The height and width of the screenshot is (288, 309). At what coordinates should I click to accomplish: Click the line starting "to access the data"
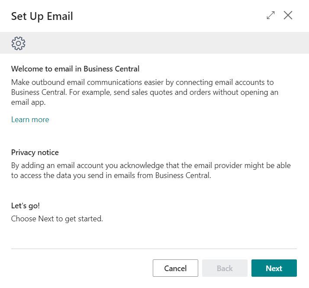(111, 175)
